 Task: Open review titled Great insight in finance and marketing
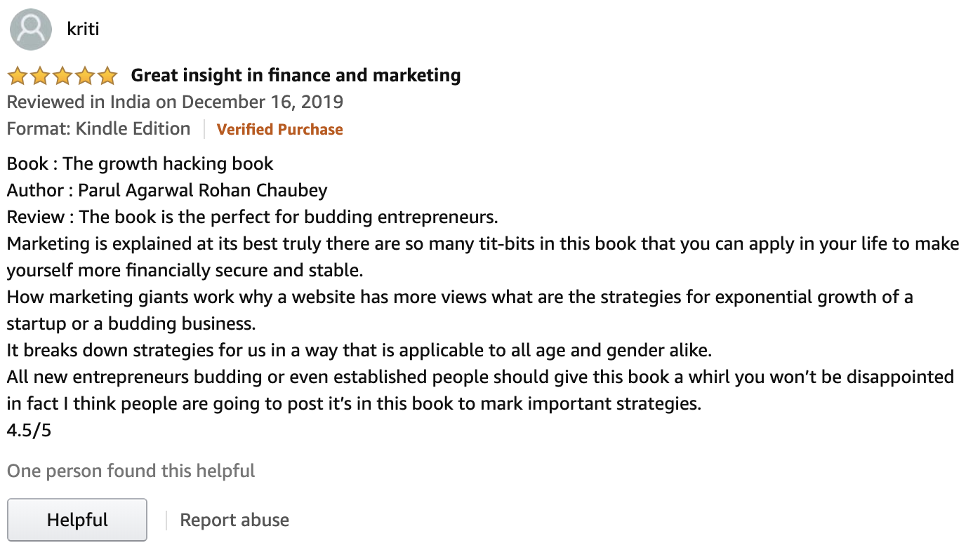296,75
